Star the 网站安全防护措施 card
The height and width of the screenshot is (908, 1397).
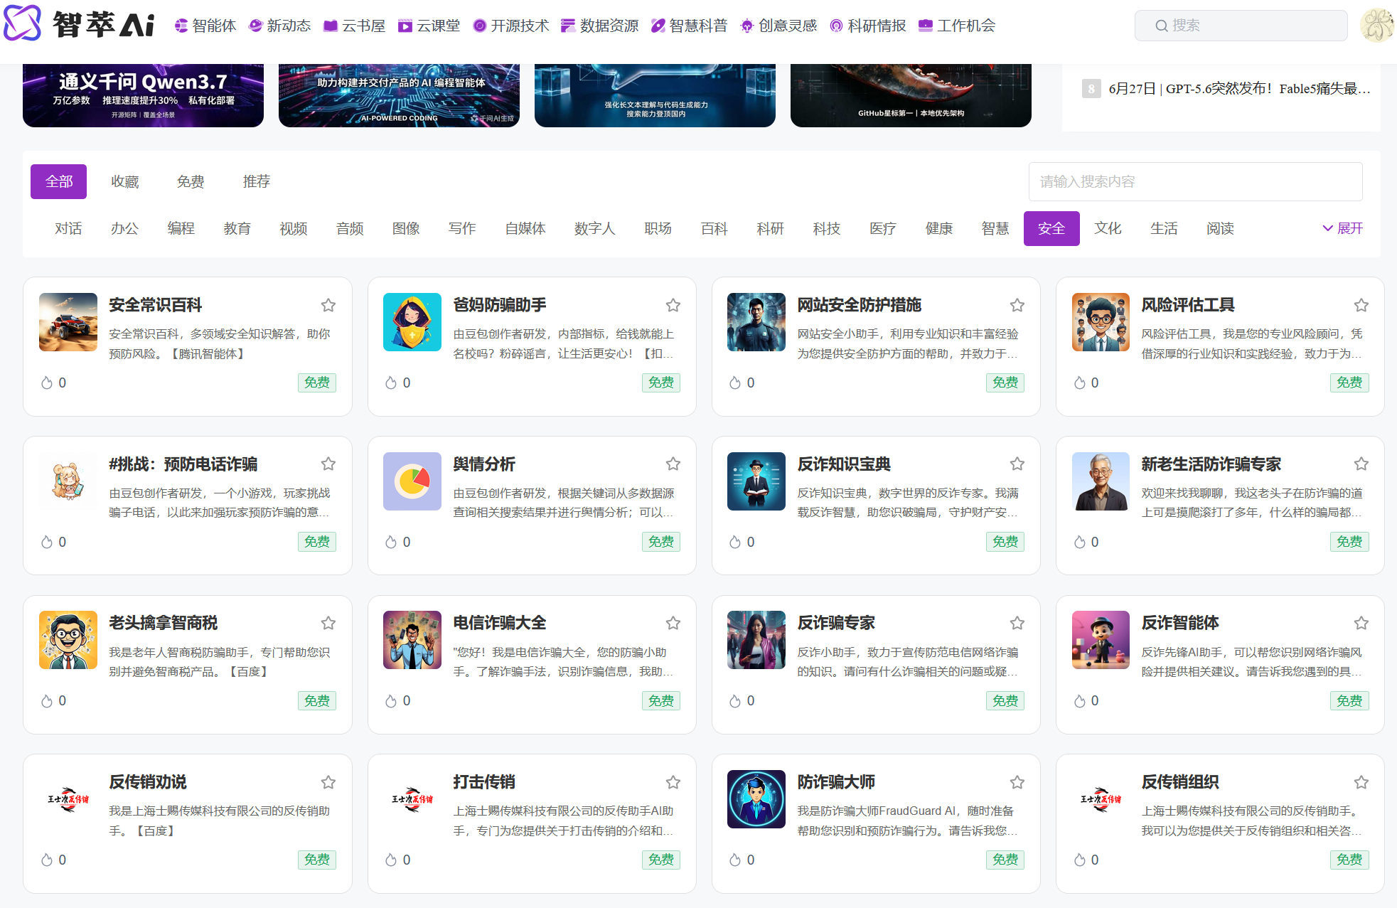pos(1017,305)
